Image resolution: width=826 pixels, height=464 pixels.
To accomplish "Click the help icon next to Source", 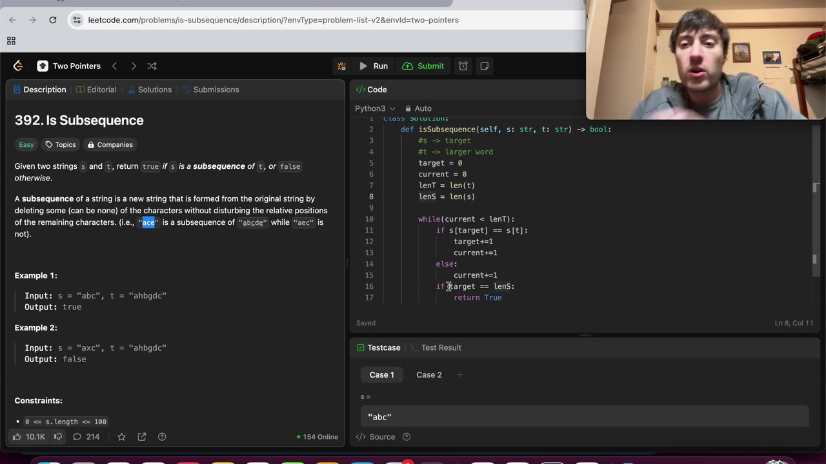I will coord(407,437).
